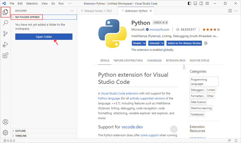Click the Uninstall button
Screen dimensions: 241x143
pos(154,43)
